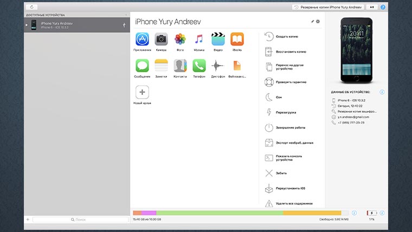This screenshot has height=232, width=412.
Task: Click the iPhone Yury Andreev title
Action: [168, 22]
